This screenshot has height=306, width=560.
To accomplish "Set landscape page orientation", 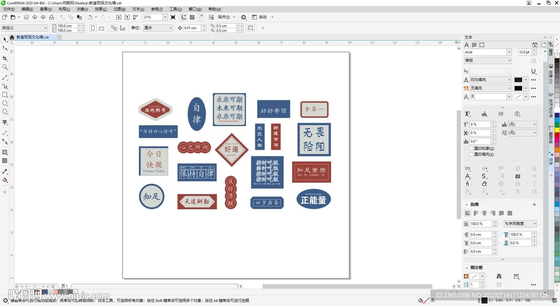I will coord(101,28).
